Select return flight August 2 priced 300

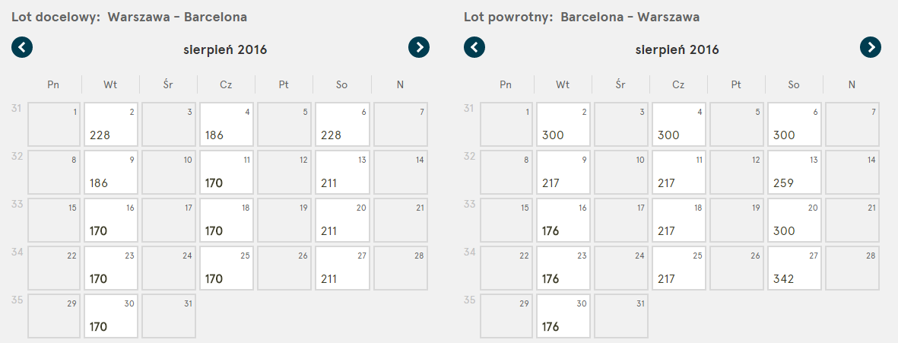click(x=563, y=124)
